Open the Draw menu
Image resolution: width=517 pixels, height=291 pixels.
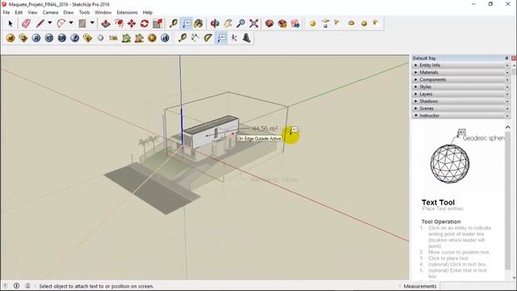click(x=68, y=13)
